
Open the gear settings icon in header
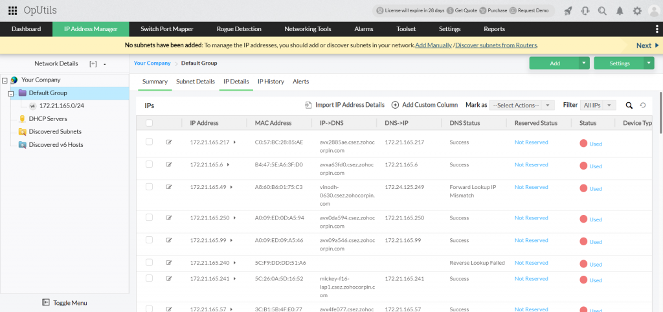637,11
